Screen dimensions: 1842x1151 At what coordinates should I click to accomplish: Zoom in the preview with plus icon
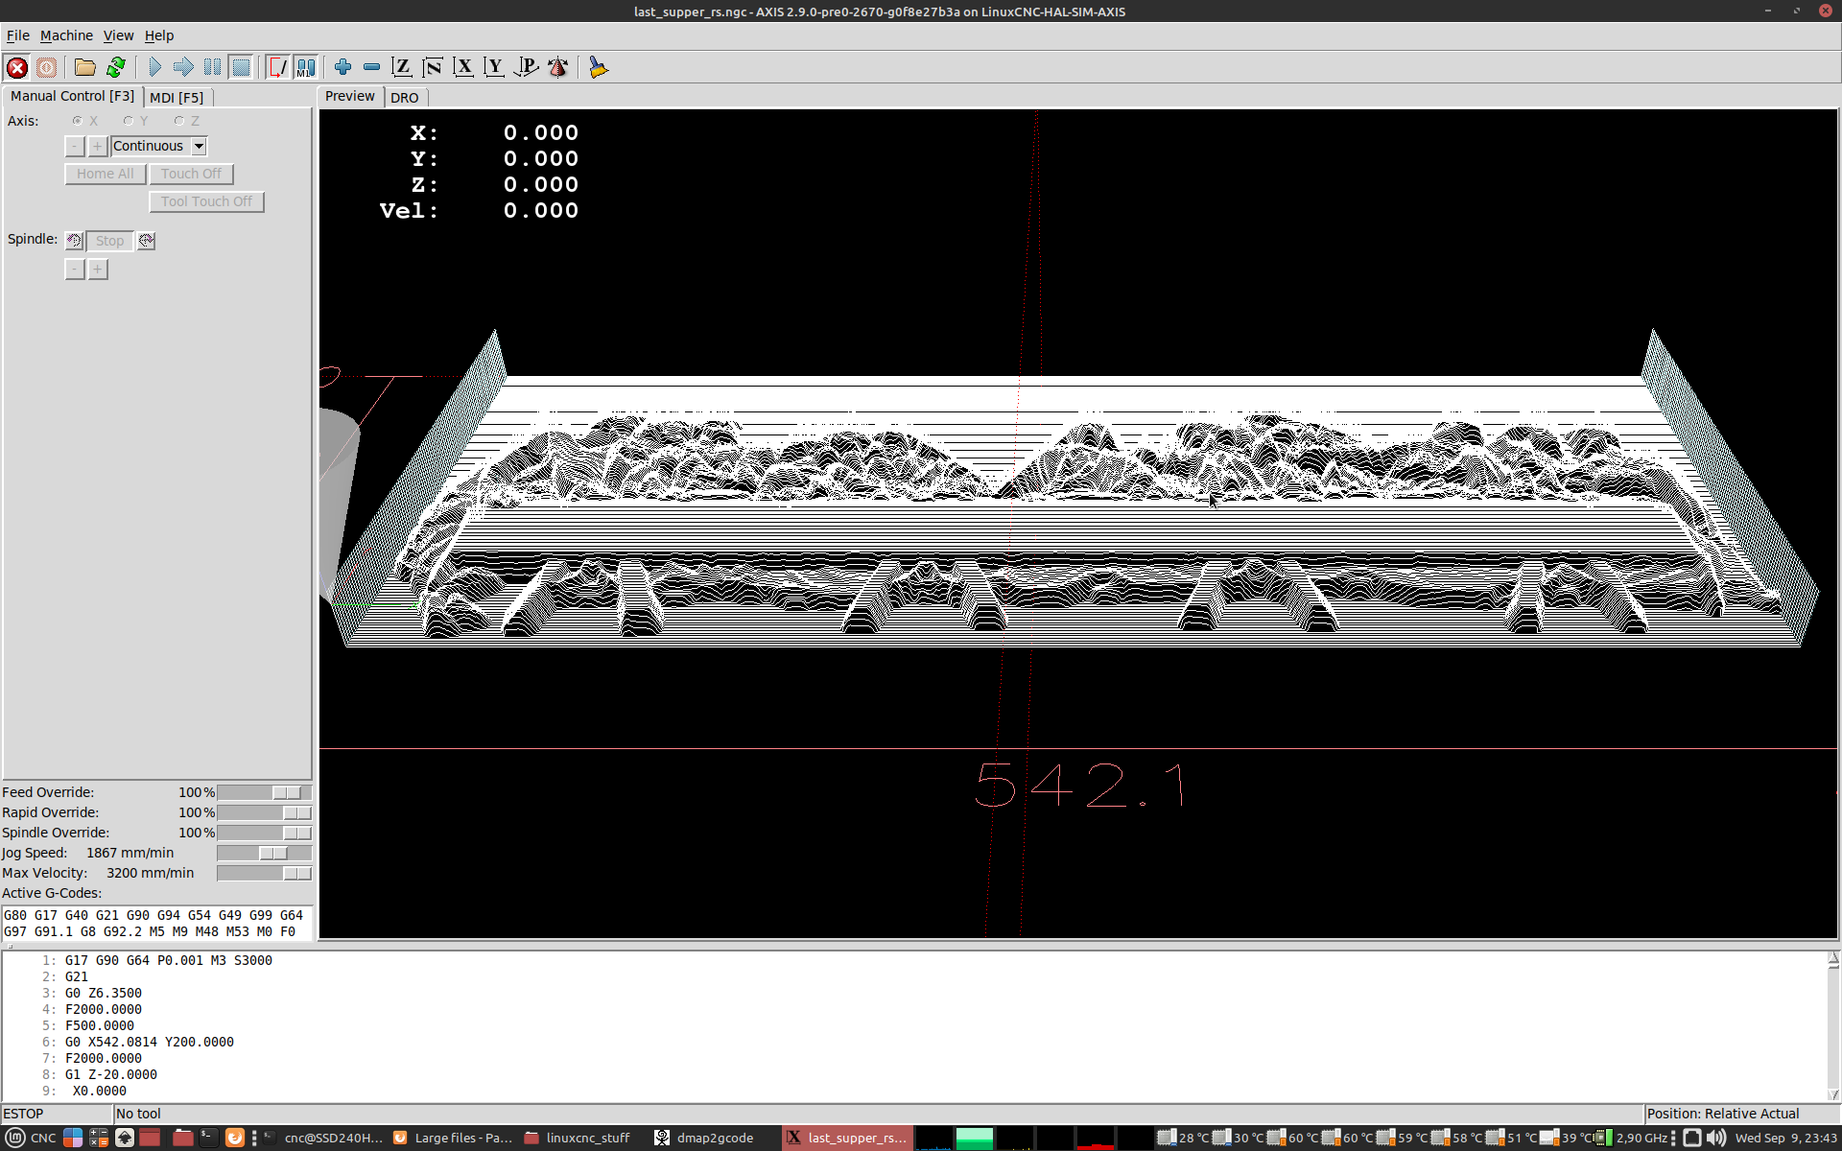click(342, 67)
